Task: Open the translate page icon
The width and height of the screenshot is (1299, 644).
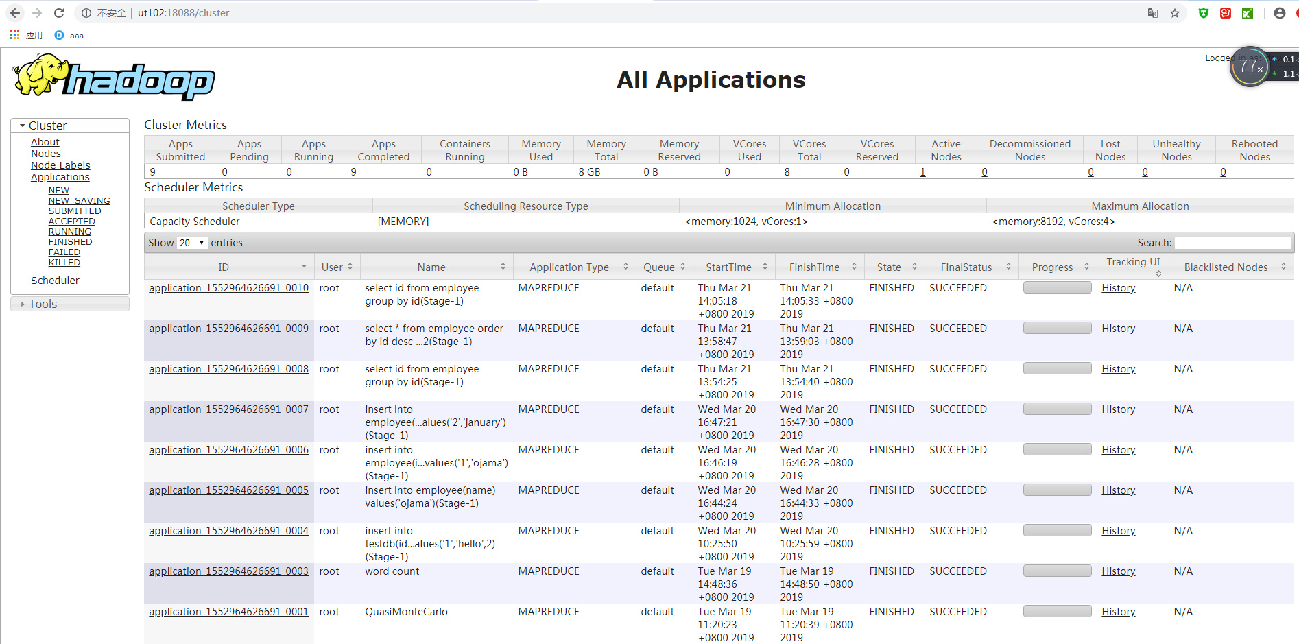Action: pos(1153,13)
